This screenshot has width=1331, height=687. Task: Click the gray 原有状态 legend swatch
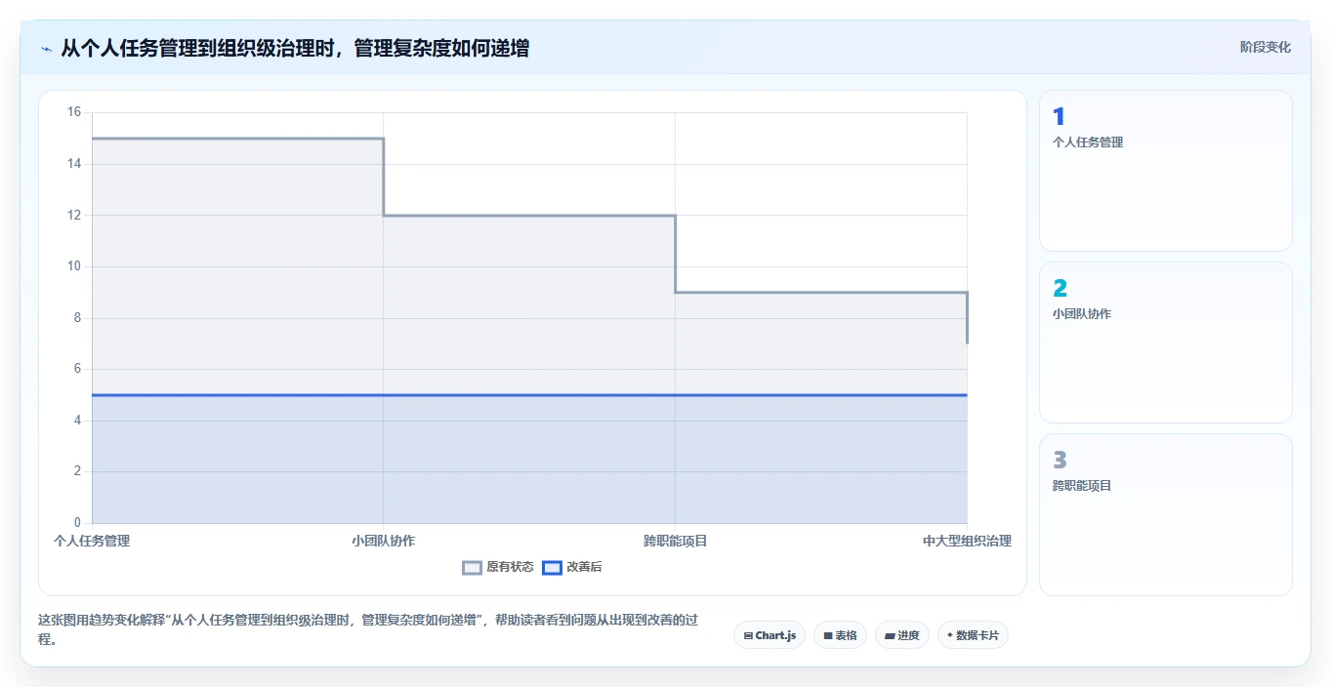click(473, 567)
